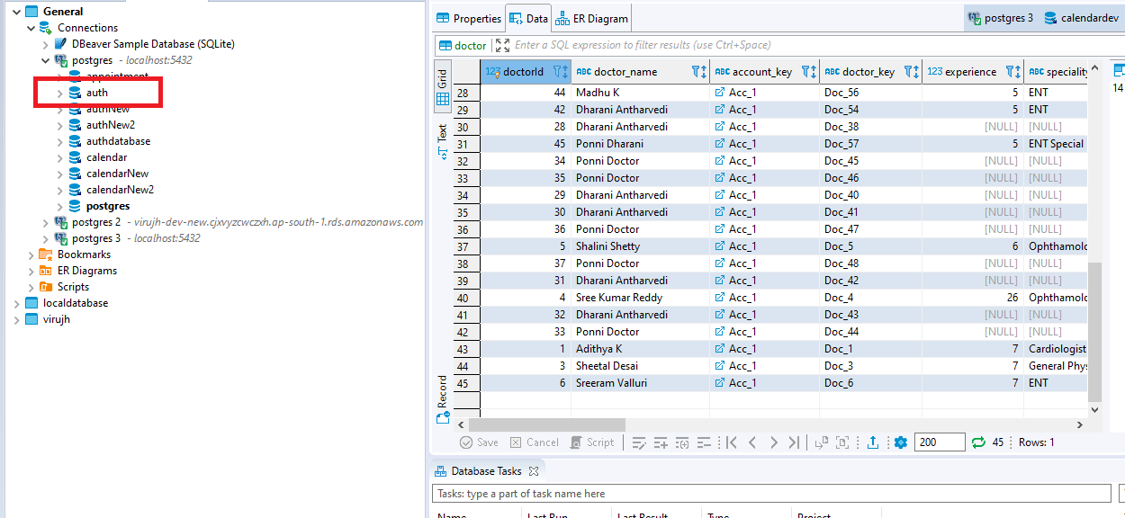Click the calendardev breadcrumb link
The width and height of the screenshot is (1125, 518).
point(1090,18)
